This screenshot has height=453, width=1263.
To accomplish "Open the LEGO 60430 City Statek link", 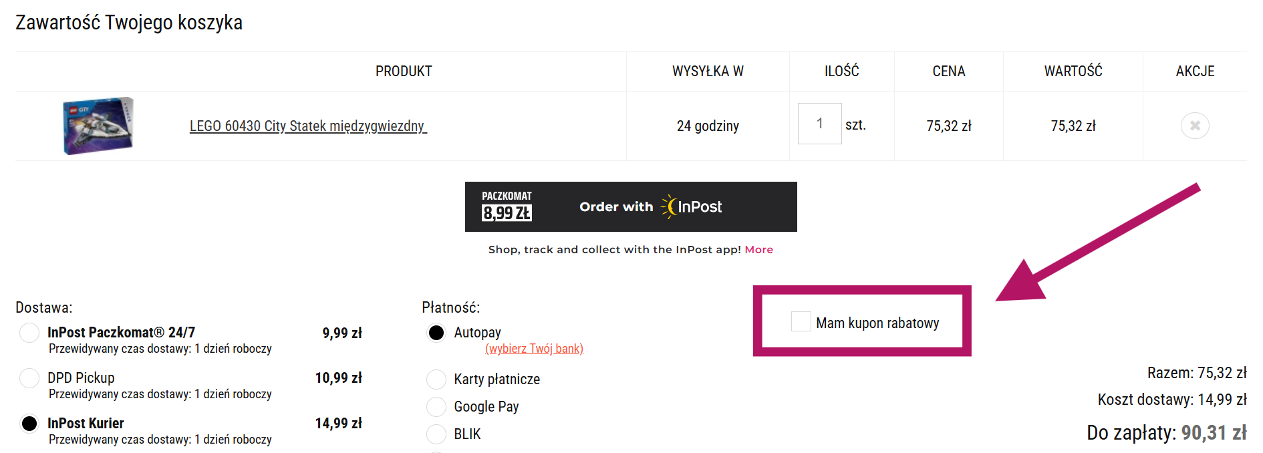I will [x=308, y=126].
